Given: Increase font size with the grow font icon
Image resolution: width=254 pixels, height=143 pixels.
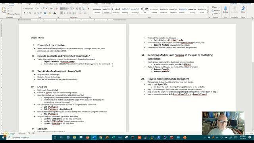Looking at the screenshot, I should tap(44, 9).
